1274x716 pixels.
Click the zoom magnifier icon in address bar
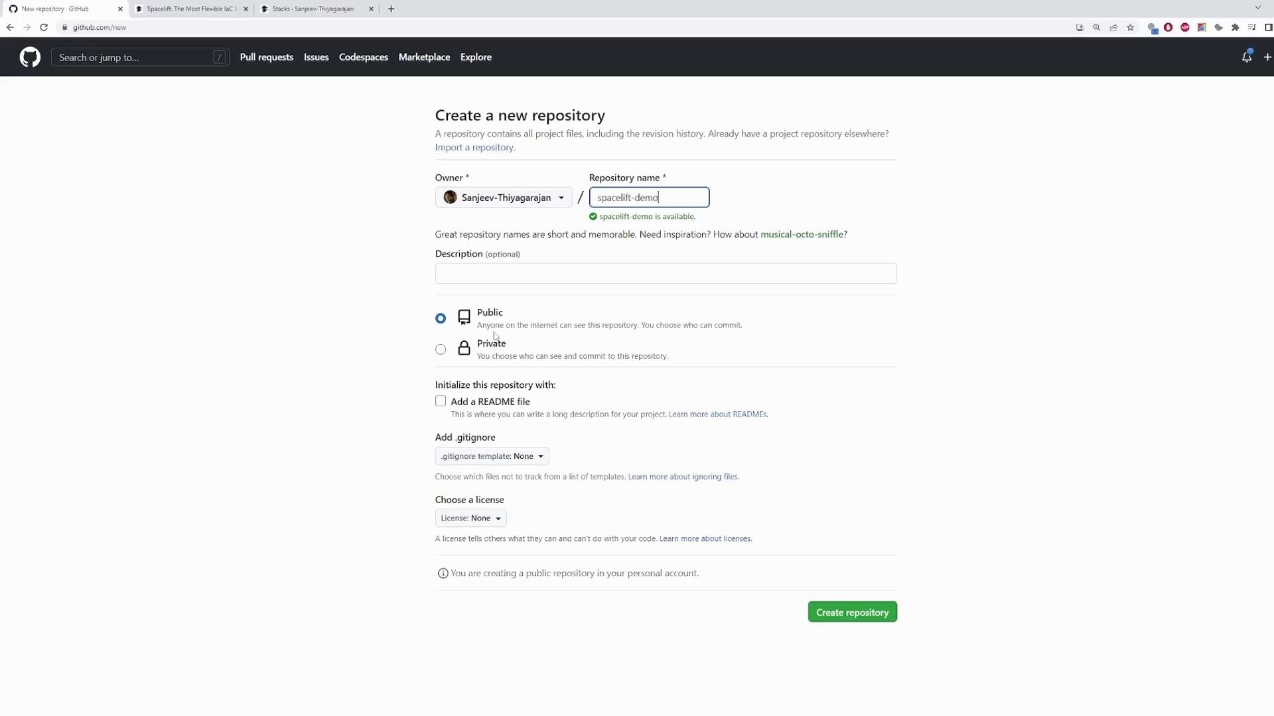[x=1097, y=27]
